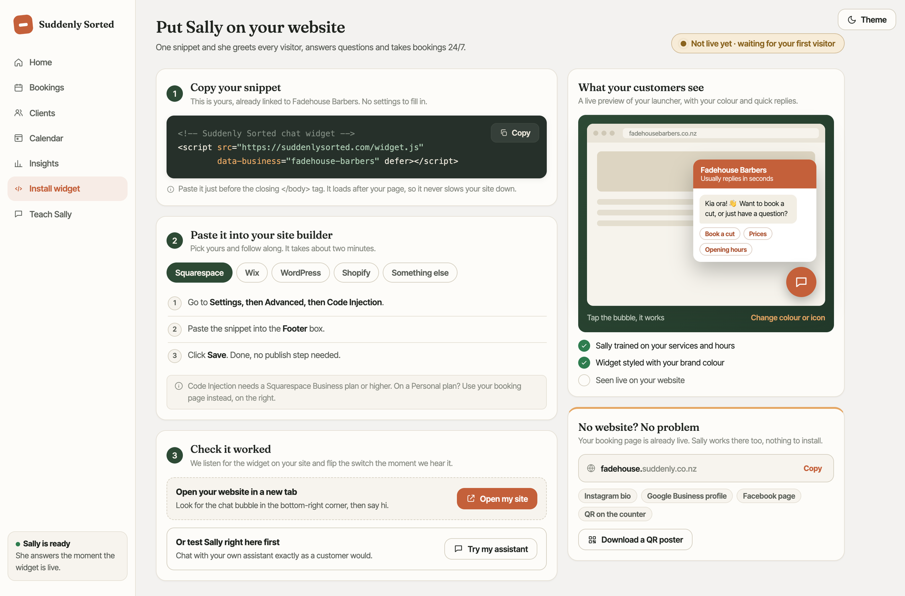Copy the fadehouse.suddenly.co.nz booking link
Image resolution: width=905 pixels, height=596 pixels.
pos(812,468)
